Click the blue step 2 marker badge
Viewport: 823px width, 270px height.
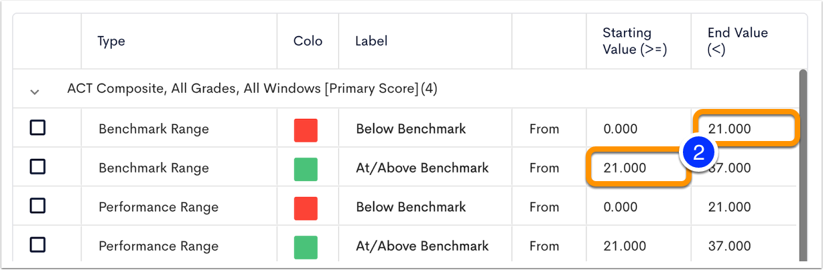coord(698,153)
